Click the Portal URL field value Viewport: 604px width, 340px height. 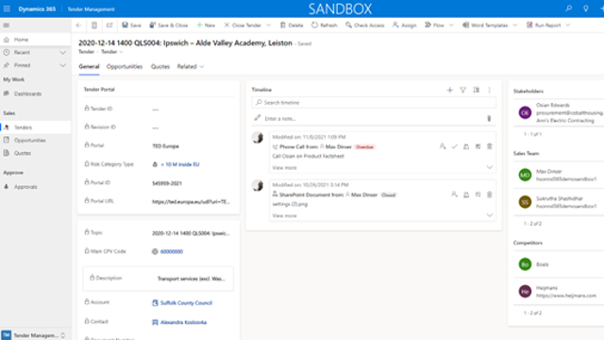(x=191, y=201)
